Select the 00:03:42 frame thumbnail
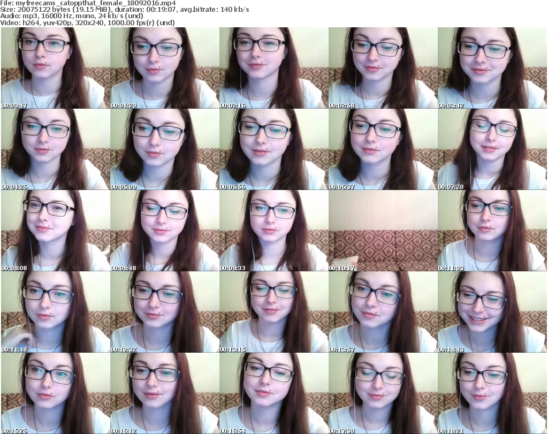This screenshot has height=434, width=548. 492,68
